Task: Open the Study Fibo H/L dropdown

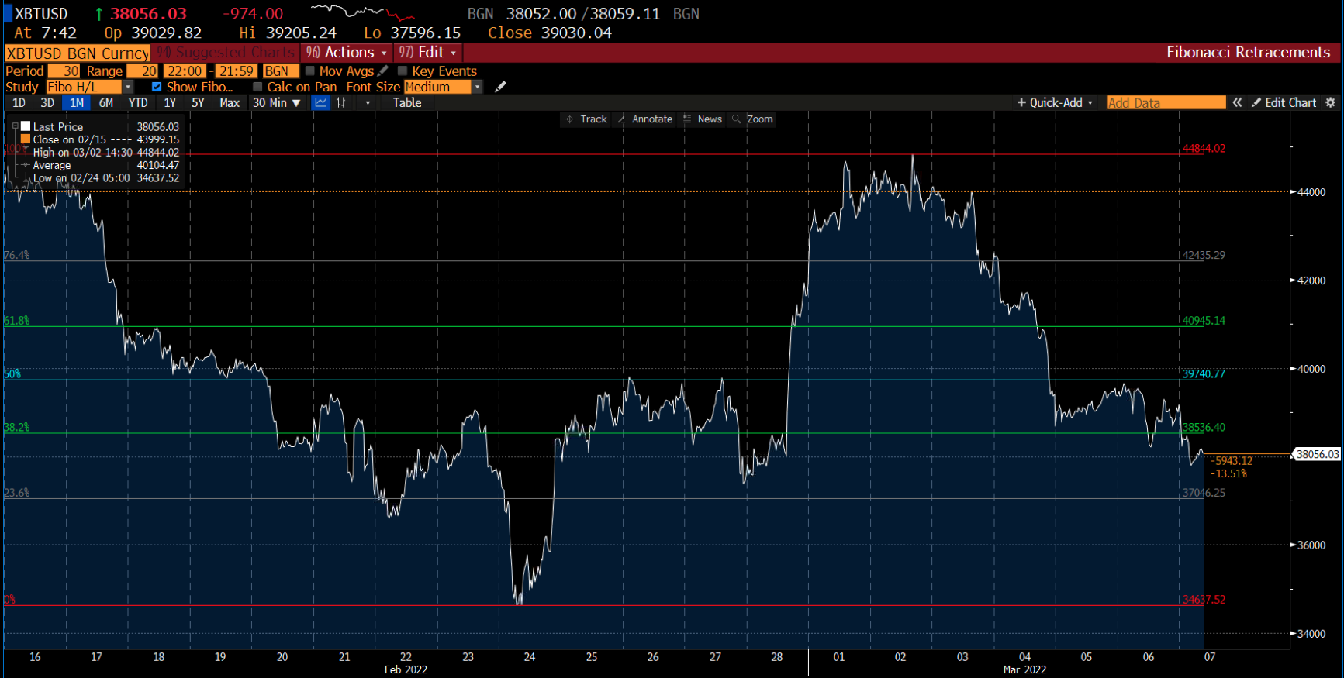Action: point(128,87)
